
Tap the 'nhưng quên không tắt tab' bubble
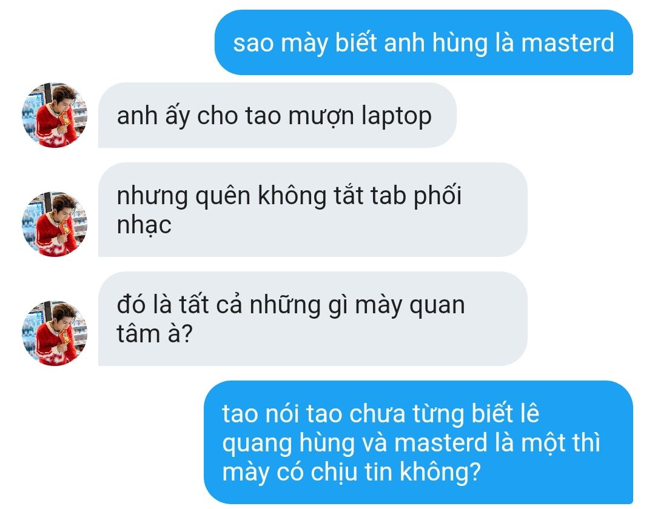312,210
